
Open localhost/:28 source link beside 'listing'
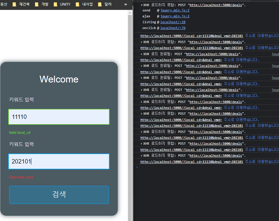tap(173, 22)
